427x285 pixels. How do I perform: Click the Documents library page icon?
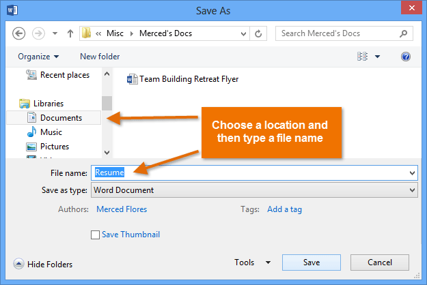(31, 117)
